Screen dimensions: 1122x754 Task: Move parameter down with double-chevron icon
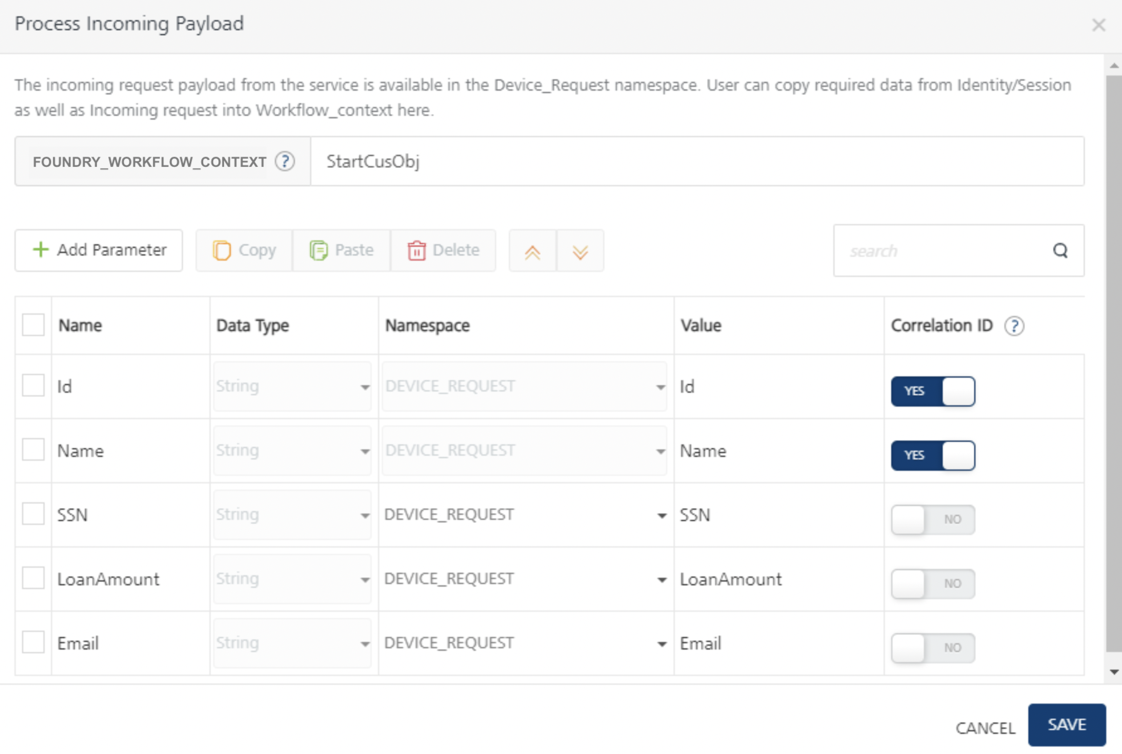[x=580, y=252]
